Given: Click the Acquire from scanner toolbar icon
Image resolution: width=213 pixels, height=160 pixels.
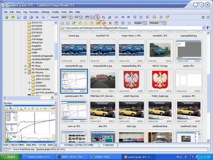Looking at the screenshot, I should (x=7, y=17).
